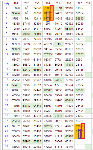Image resolution: width=93 pixels, height=150 pixels.
Task: Select the Th4 column header
Action: 48,3
